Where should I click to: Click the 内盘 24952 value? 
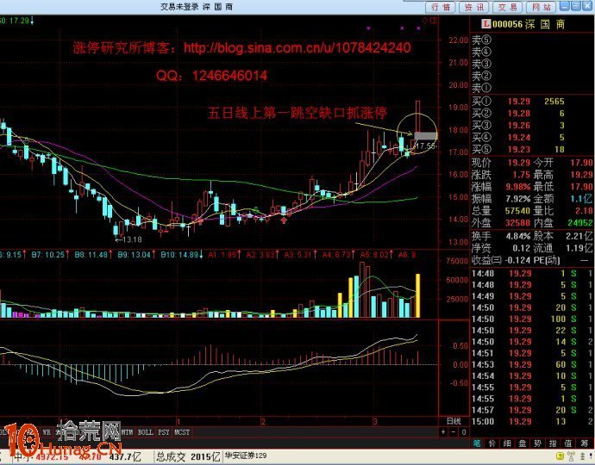coord(580,223)
